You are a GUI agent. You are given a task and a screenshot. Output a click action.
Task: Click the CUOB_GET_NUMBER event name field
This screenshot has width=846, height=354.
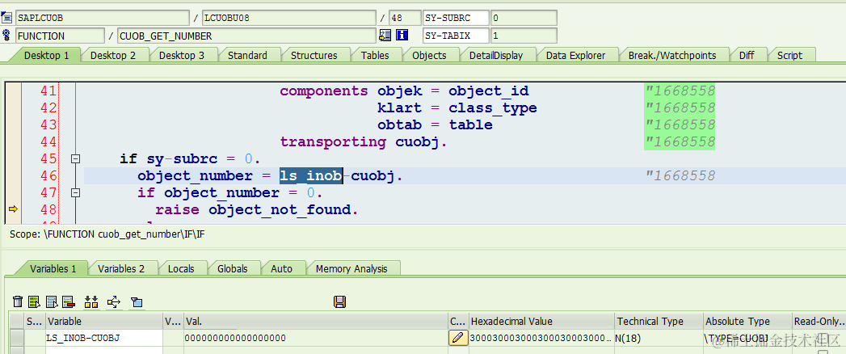click(246, 36)
